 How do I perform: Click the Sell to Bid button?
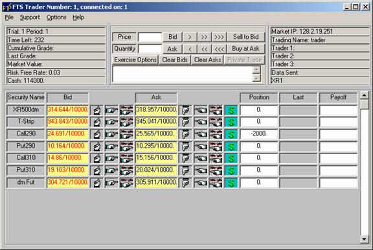pos(245,37)
